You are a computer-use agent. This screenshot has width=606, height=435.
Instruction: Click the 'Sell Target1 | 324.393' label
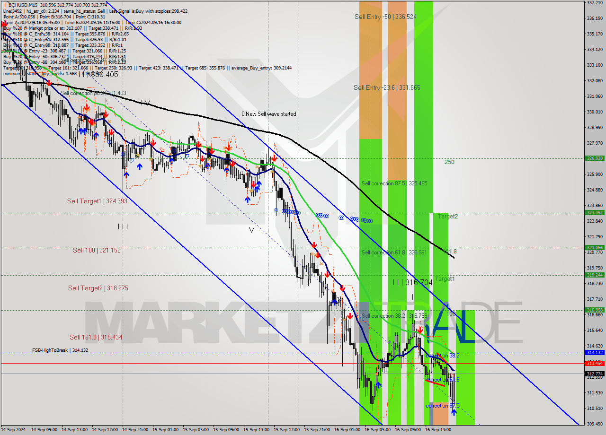[x=97, y=201]
